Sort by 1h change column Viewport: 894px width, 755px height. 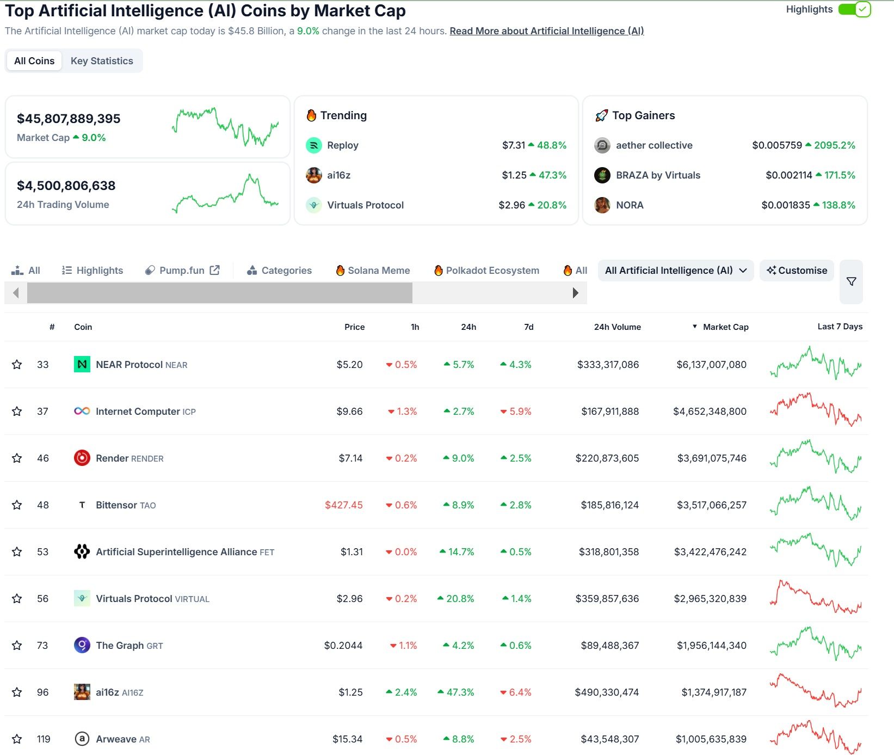pos(415,327)
